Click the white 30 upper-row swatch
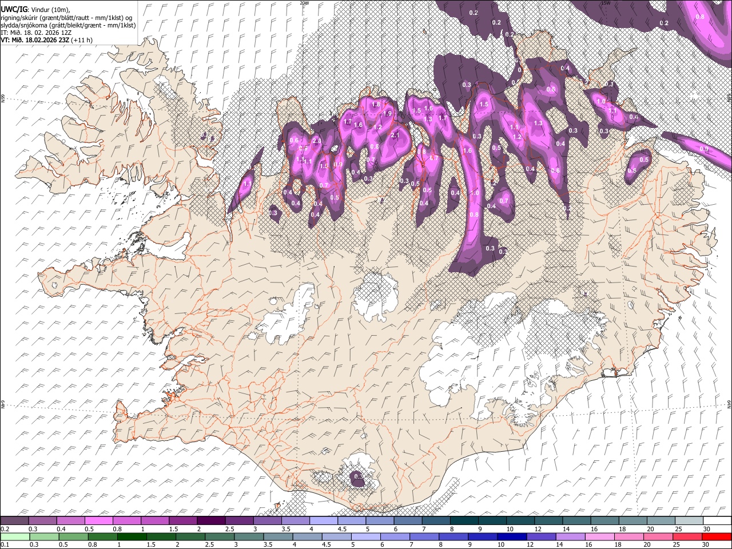 pos(717,520)
